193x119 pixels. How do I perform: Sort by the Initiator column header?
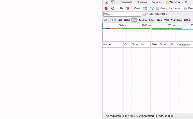coord(145,44)
